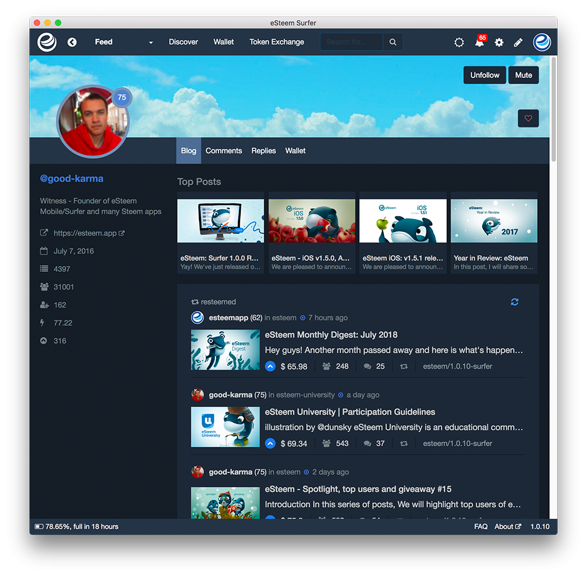Viewport: 587px width, 577px height.
Task: Click the profile avatar photo
Action: pyautogui.click(x=92, y=122)
